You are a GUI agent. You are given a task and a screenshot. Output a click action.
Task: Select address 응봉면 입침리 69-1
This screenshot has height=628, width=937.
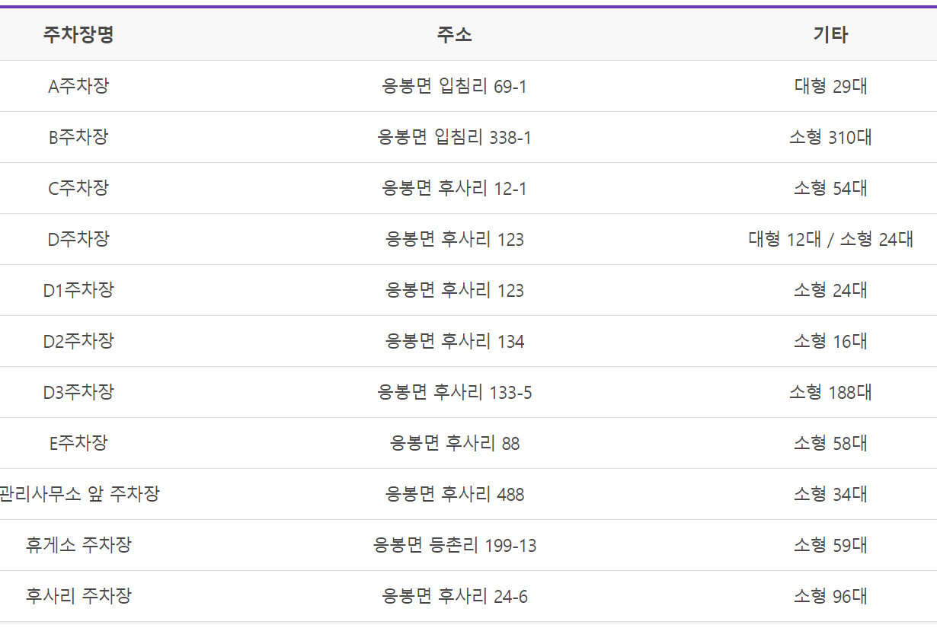(x=454, y=86)
